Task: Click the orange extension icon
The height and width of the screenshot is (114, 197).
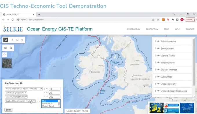Action: 163,20
